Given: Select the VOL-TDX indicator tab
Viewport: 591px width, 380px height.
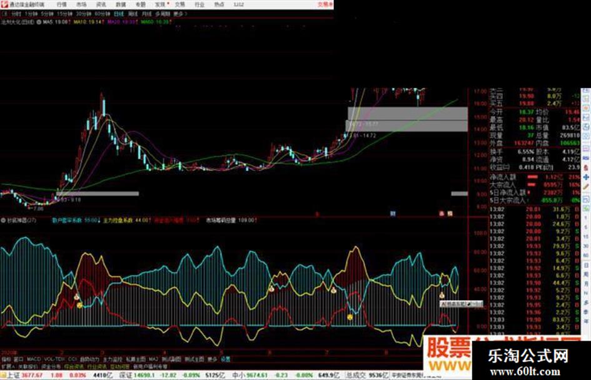Looking at the screenshot, I should (x=54, y=359).
